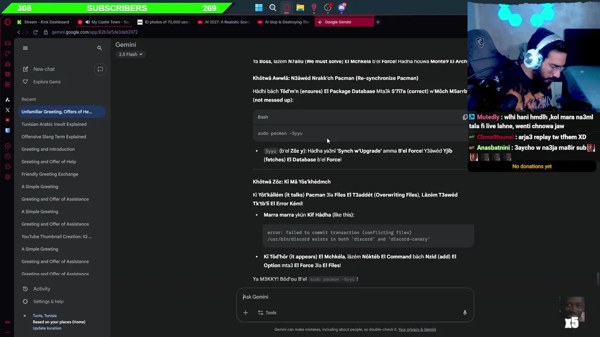
Task: Switch to 'Stream - Kick Dashboard' tab
Action: [43, 22]
